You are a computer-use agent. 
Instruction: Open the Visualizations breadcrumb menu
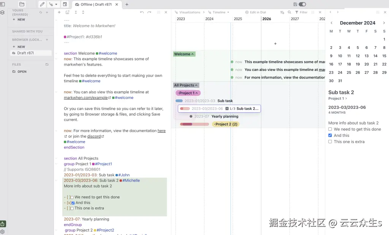[188, 12]
